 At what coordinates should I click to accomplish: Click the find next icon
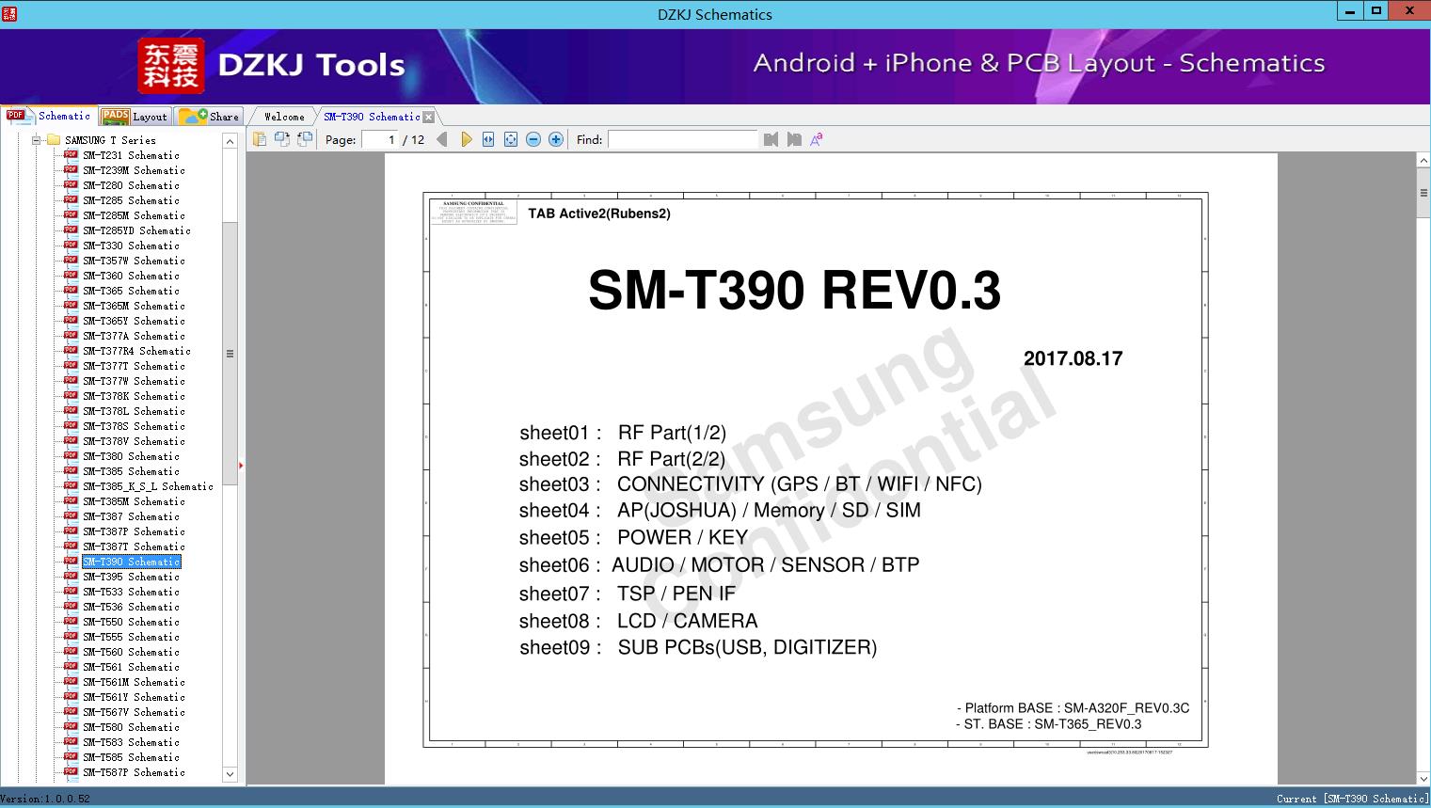coord(794,139)
